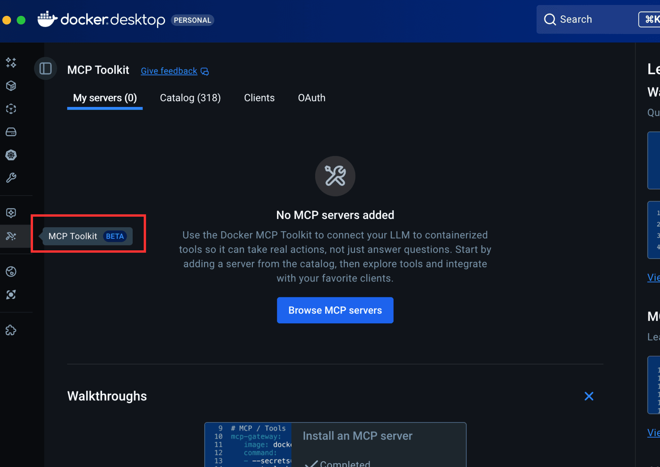
Task: Select MCP Toolkit icon in sidebar
Action: tap(11, 236)
